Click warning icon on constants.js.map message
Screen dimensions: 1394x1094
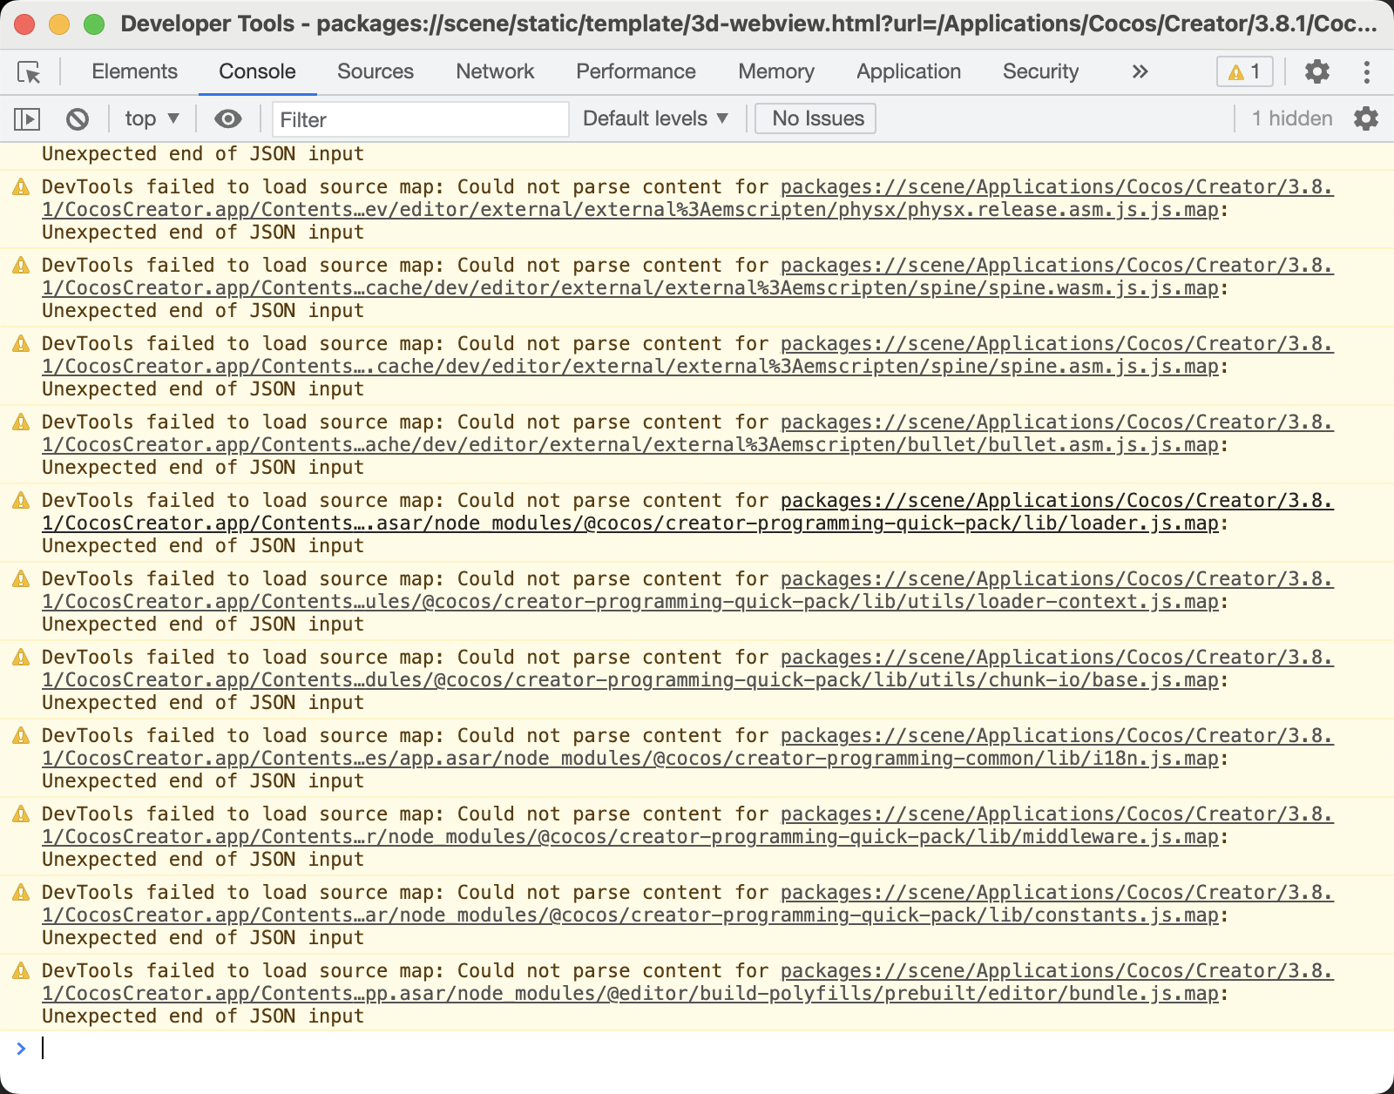(x=21, y=893)
